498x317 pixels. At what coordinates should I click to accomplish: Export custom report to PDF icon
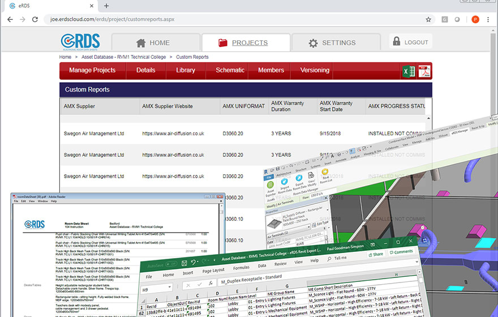pos(424,71)
